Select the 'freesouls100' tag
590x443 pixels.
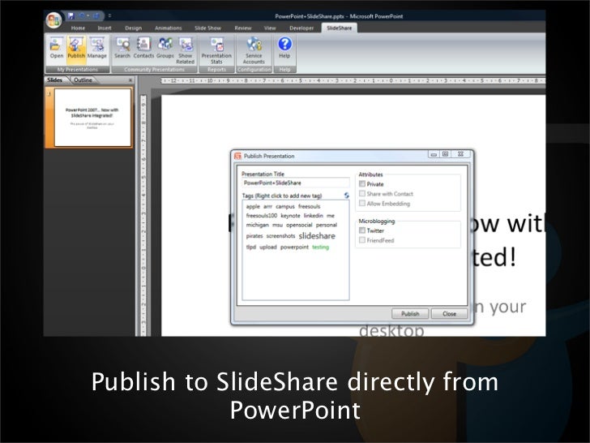click(x=262, y=216)
